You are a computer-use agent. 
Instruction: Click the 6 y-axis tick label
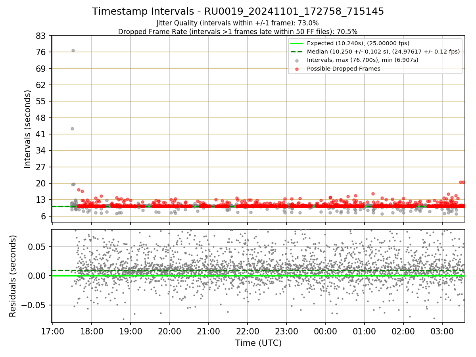[44, 216]
